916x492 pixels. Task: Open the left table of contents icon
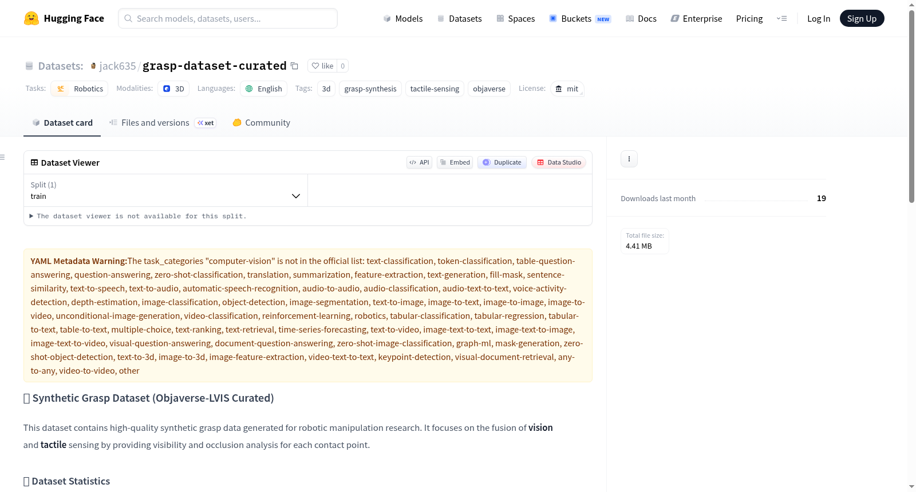(3, 157)
